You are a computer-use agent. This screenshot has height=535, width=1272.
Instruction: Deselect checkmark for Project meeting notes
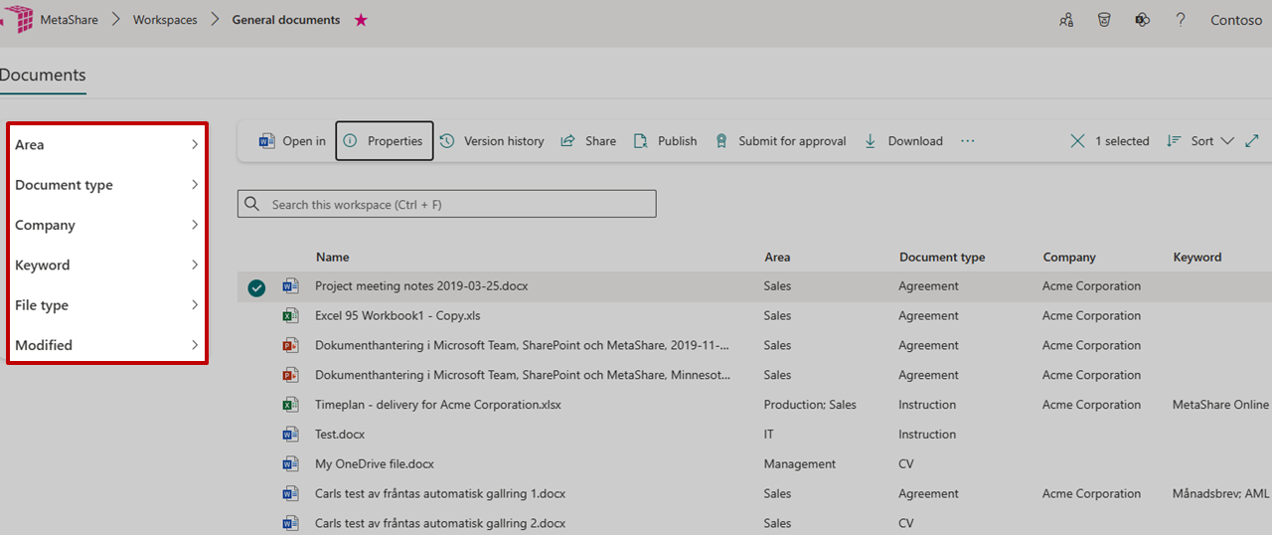257,287
